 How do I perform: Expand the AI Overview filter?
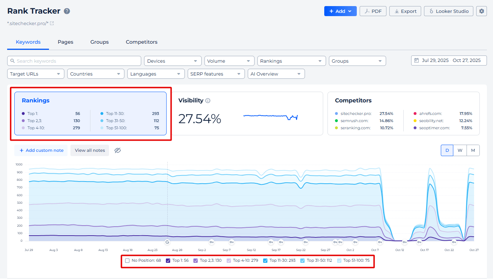point(276,74)
